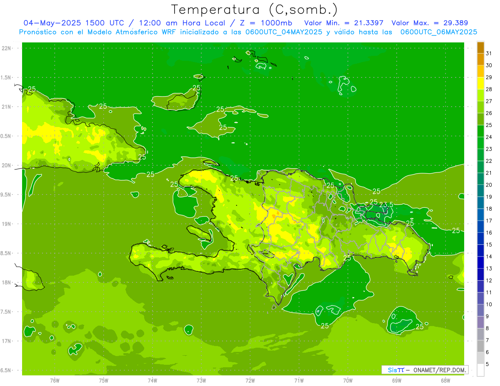Click the 23.5 contour label on the map

coord(386,204)
